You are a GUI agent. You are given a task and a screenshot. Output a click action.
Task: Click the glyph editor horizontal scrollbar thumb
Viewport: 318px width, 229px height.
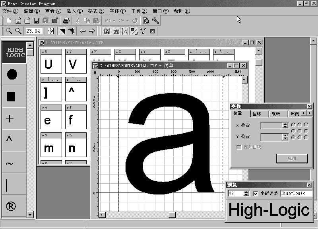pos(172,215)
